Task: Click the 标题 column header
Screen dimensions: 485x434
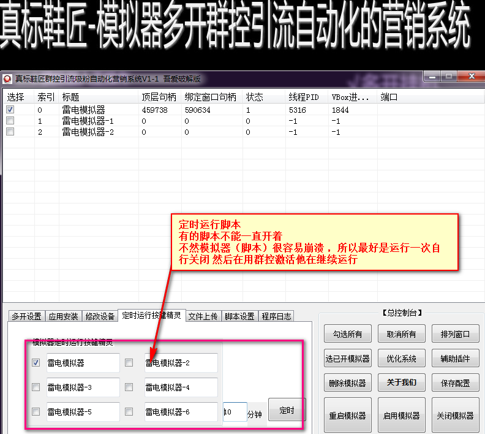Action: (x=99, y=97)
